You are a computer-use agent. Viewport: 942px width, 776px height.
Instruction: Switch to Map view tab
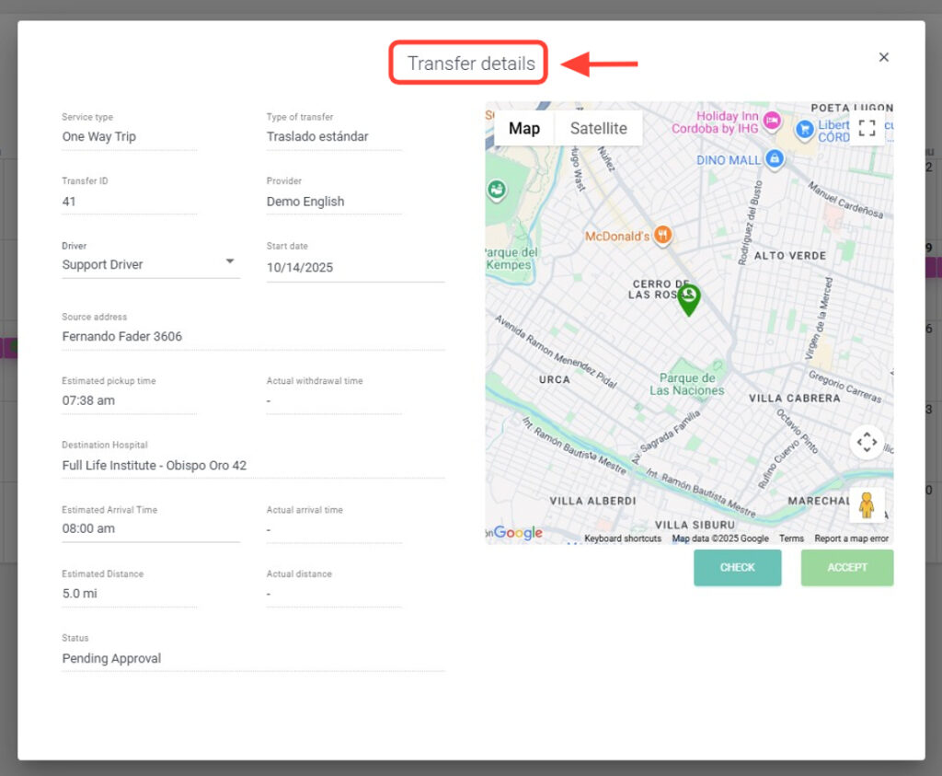524,129
